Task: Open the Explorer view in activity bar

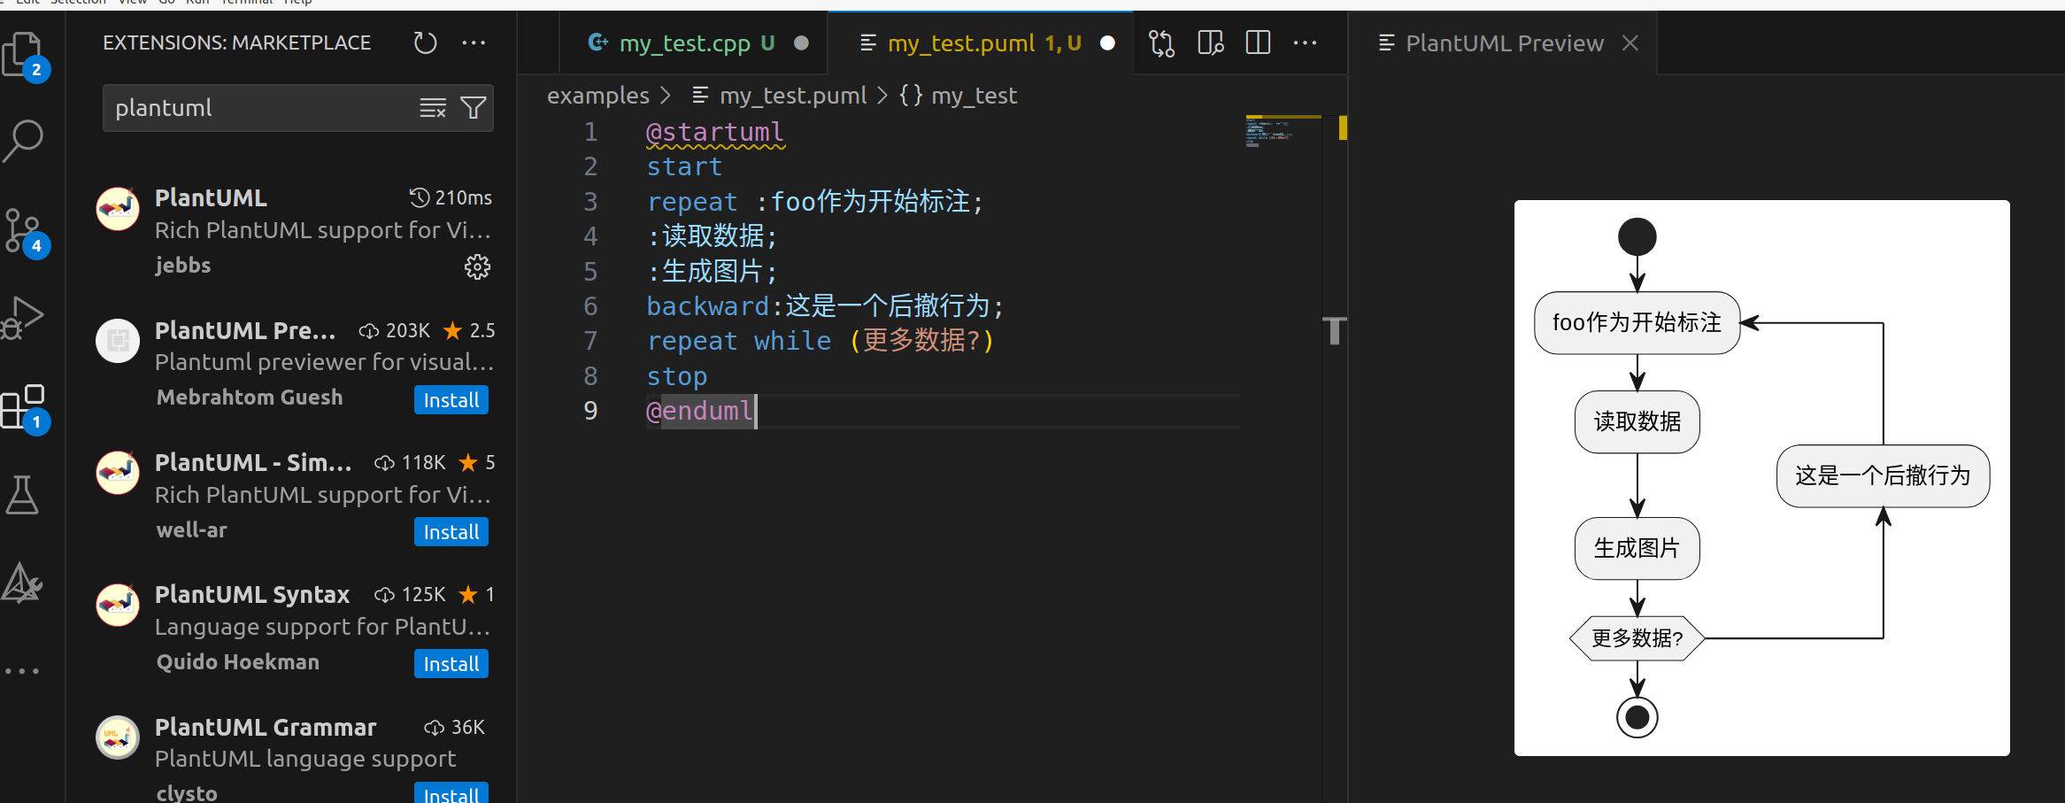Action: tap(23, 54)
